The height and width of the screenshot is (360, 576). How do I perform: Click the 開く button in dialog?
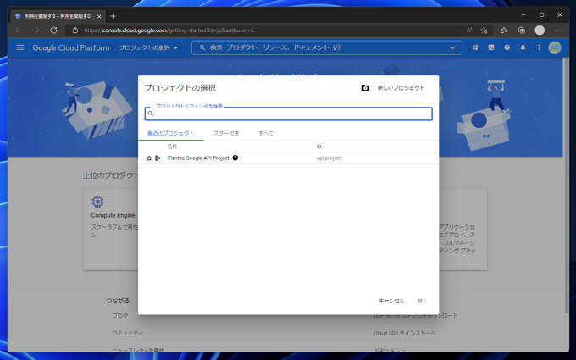tap(423, 301)
